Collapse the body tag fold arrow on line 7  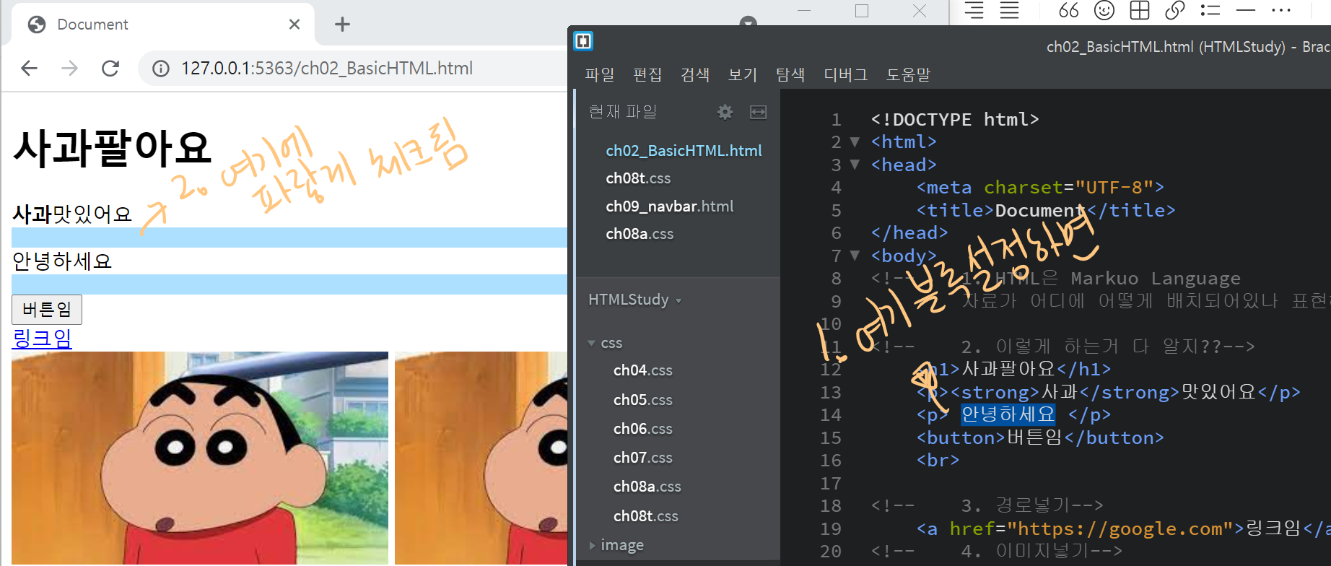pyautogui.click(x=855, y=256)
